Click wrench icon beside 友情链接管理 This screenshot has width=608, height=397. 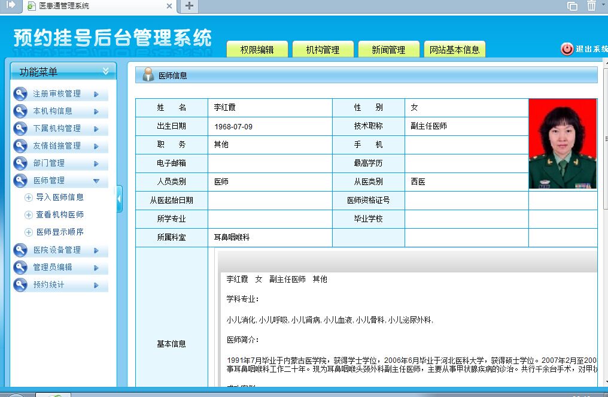click(x=20, y=146)
